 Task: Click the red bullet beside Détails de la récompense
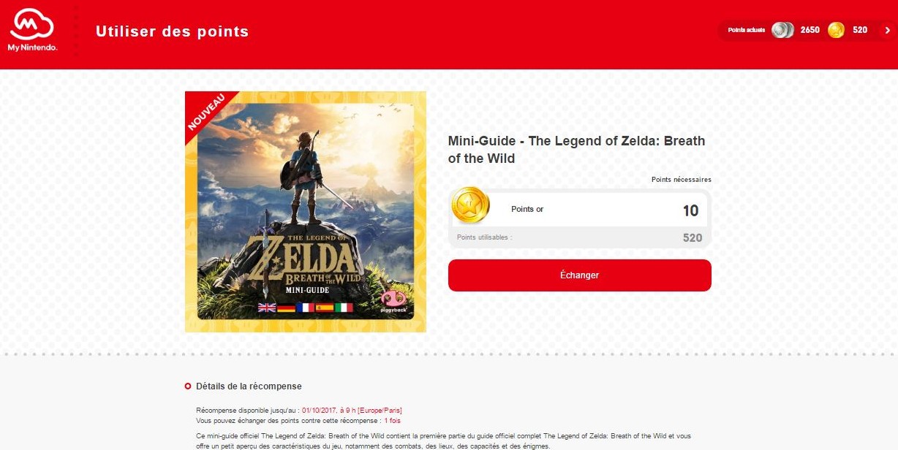click(188, 386)
